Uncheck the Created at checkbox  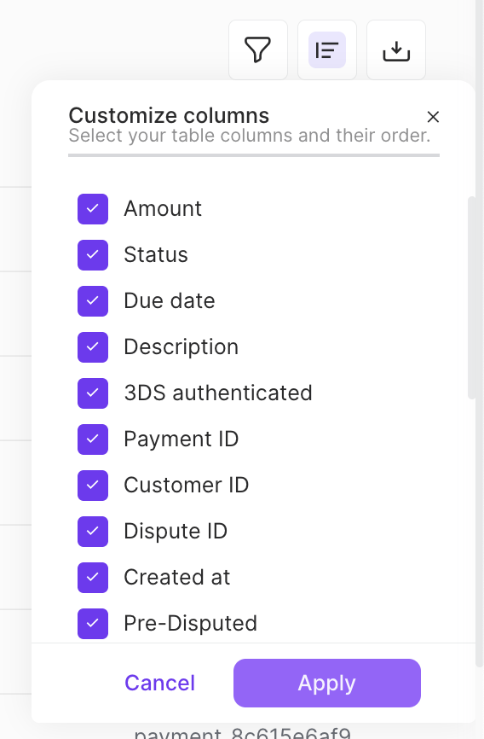(93, 578)
